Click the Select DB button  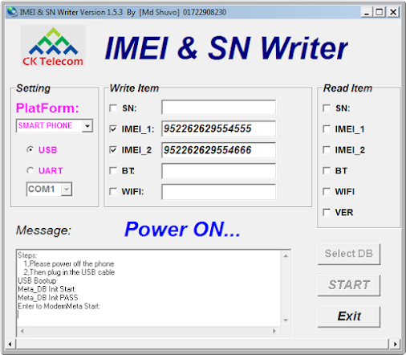click(349, 254)
